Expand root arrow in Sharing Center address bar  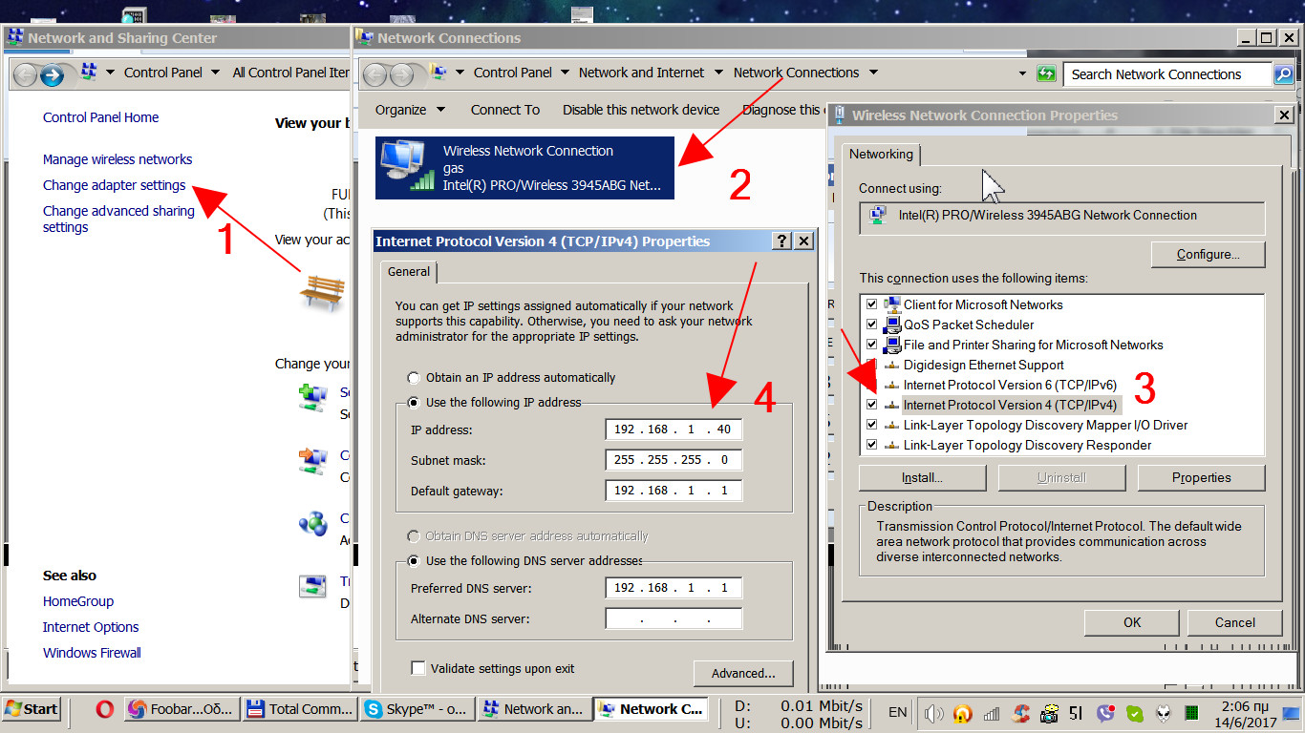click(x=110, y=73)
